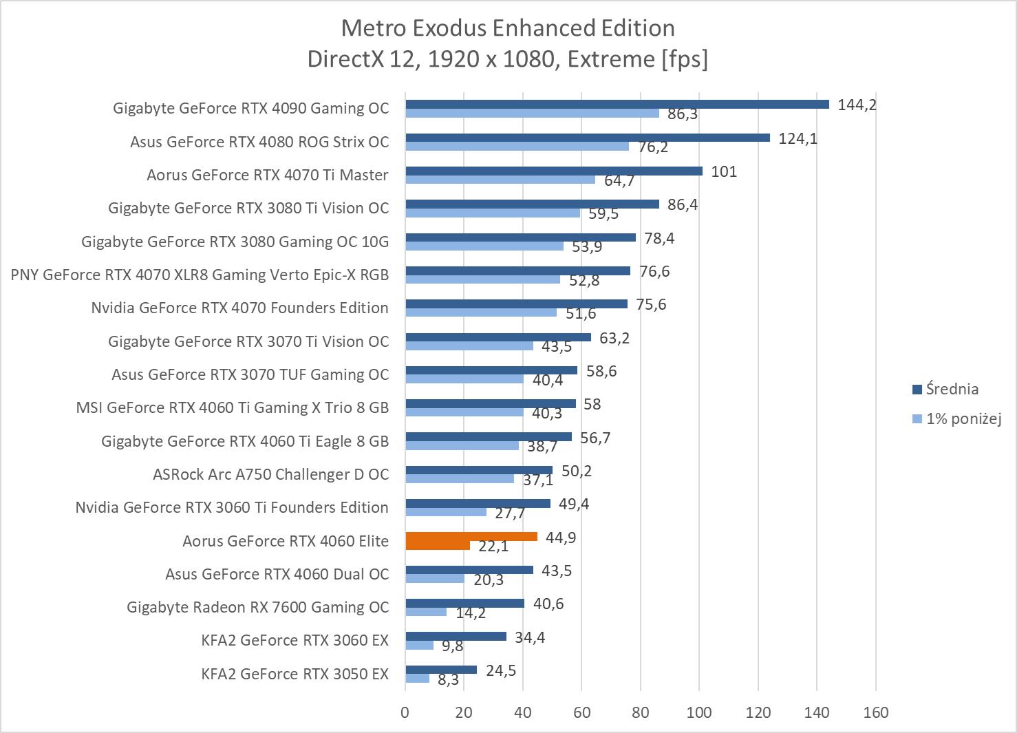Select the PNY GeForce RTX 4070 XLR8 label
Screen dimensions: 1017x733
(200, 275)
